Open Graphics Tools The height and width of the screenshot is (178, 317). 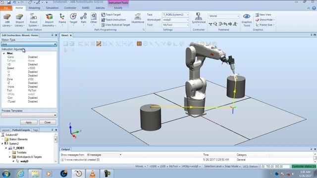coord(247,20)
